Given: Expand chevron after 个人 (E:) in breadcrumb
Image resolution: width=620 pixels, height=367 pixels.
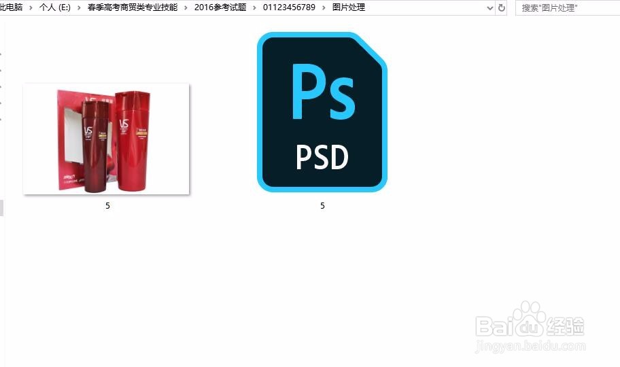Looking at the screenshot, I should [79, 7].
